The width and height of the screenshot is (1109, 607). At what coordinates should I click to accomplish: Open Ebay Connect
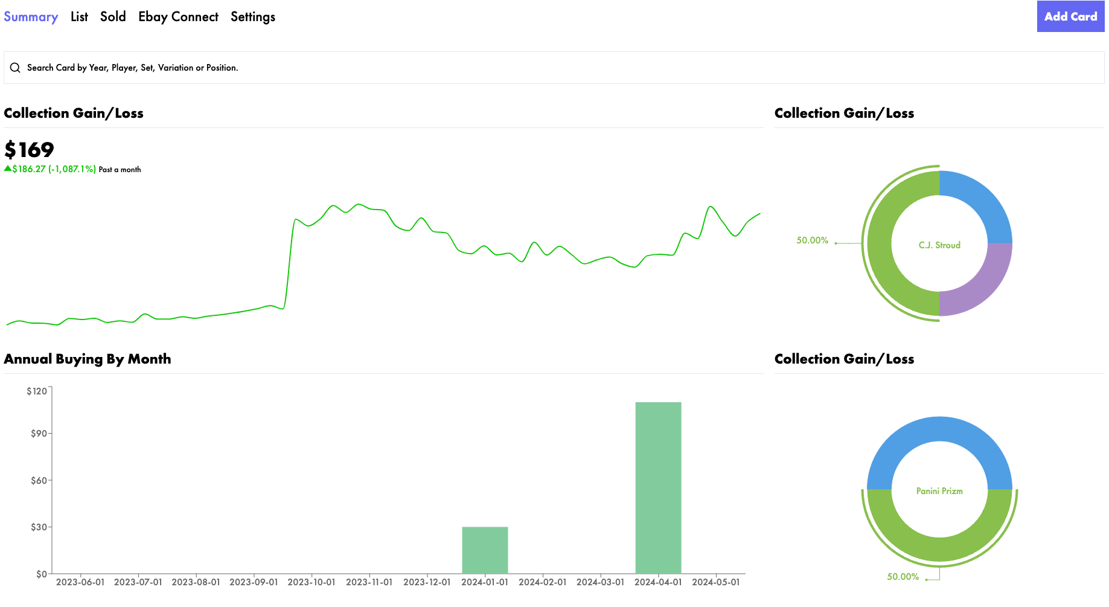179,16
